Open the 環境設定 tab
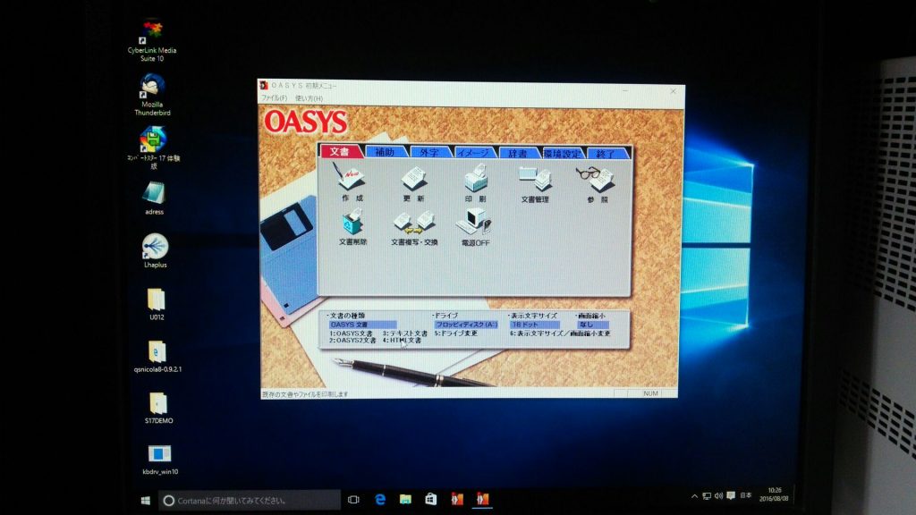Screen dimensions: 916x515 coord(563,154)
